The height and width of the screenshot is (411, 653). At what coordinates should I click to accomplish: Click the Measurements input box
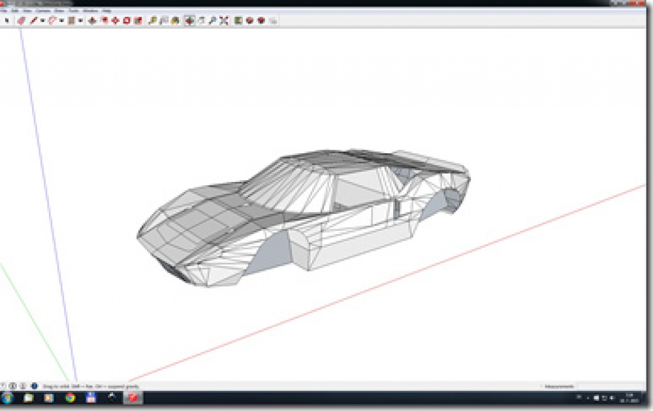pyautogui.click(x=611, y=386)
